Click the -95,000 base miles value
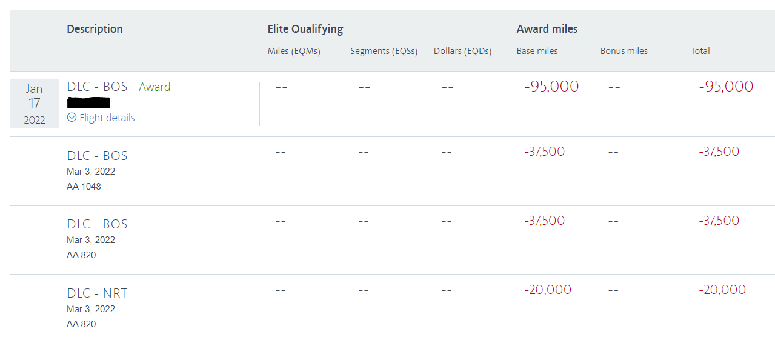 pos(551,86)
